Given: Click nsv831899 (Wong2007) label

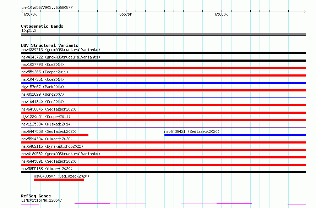Looking at the screenshot, I should [43, 94].
